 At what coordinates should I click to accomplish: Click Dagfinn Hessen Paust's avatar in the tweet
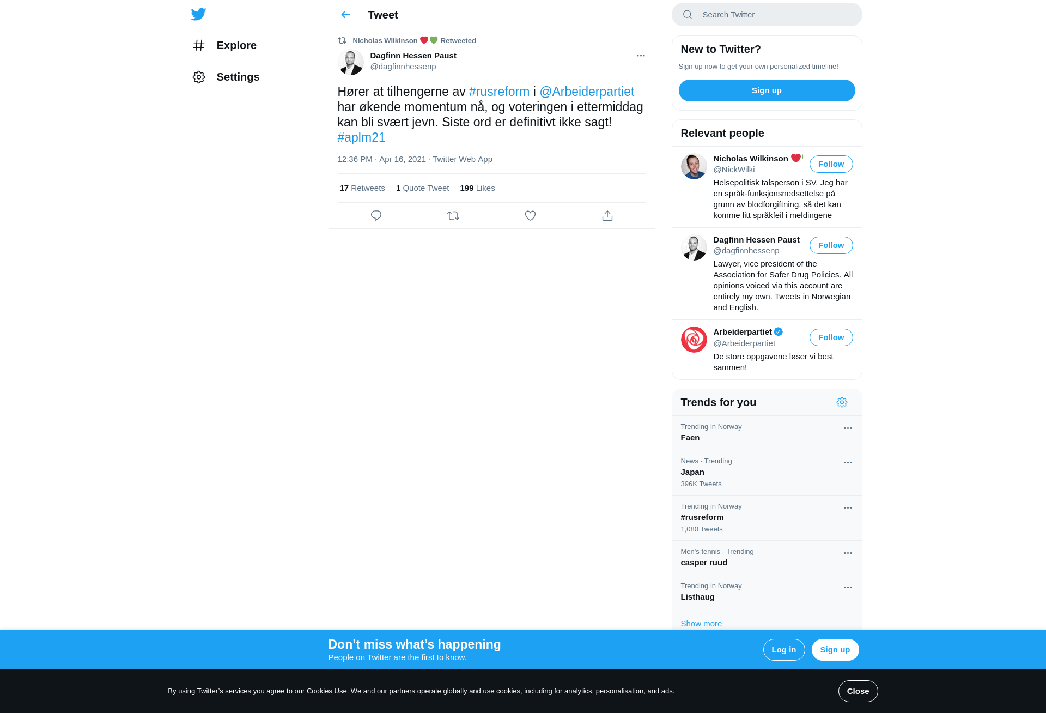pyautogui.click(x=351, y=62)
